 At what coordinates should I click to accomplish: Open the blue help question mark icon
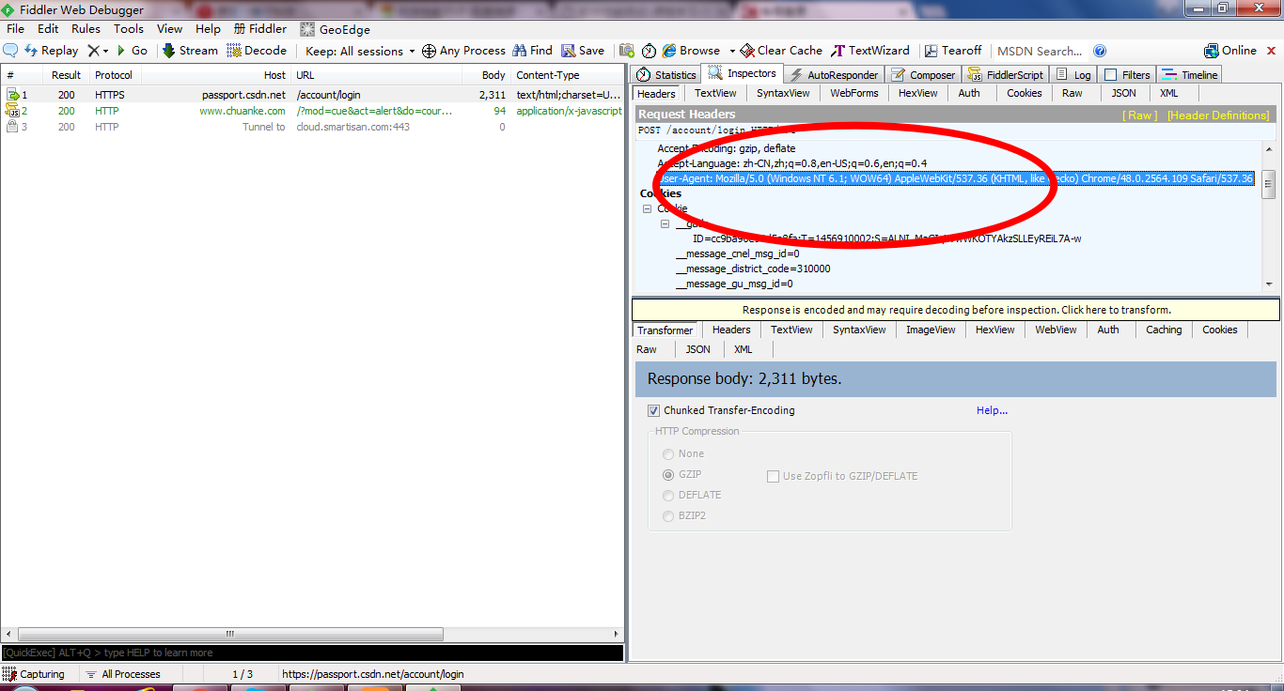[x=1100, y=51]
